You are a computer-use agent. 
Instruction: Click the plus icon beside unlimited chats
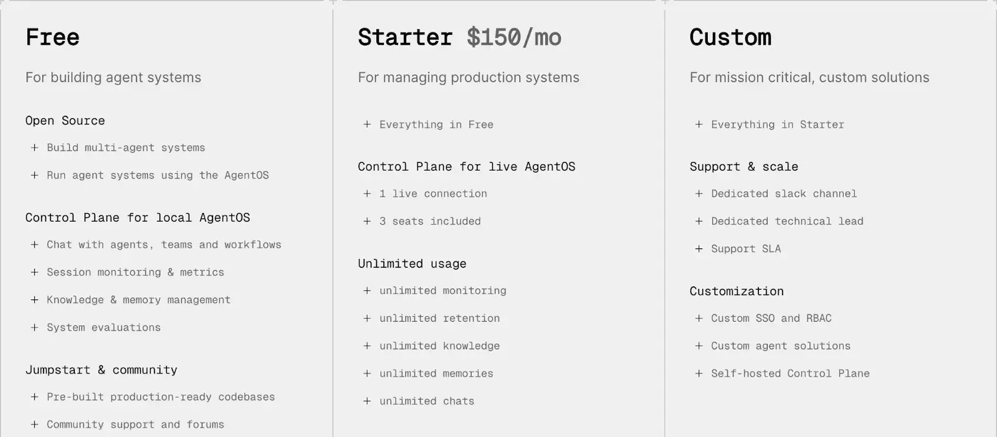click(x=367, y=401)
